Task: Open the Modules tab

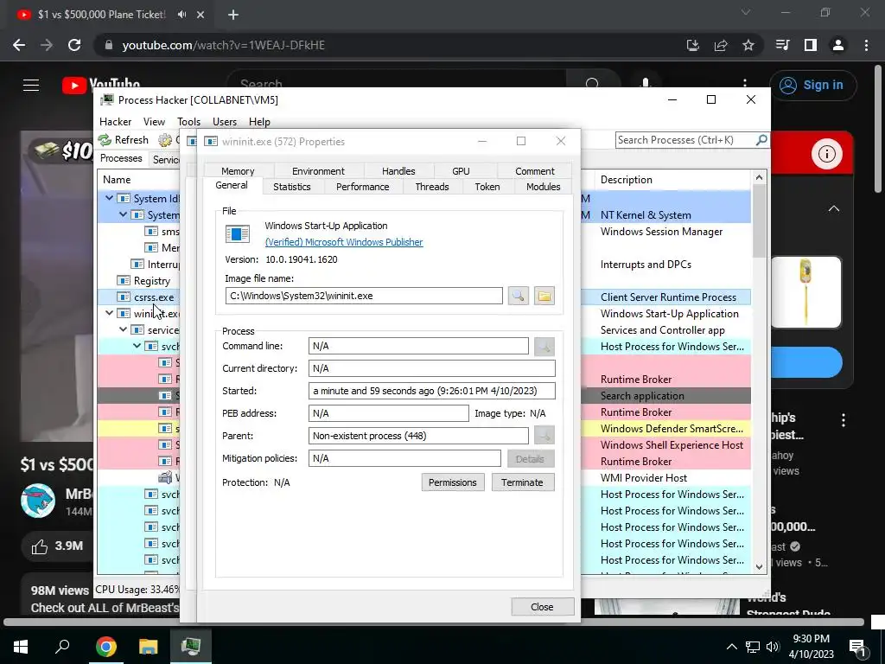Action: click(x=543, y=187)
